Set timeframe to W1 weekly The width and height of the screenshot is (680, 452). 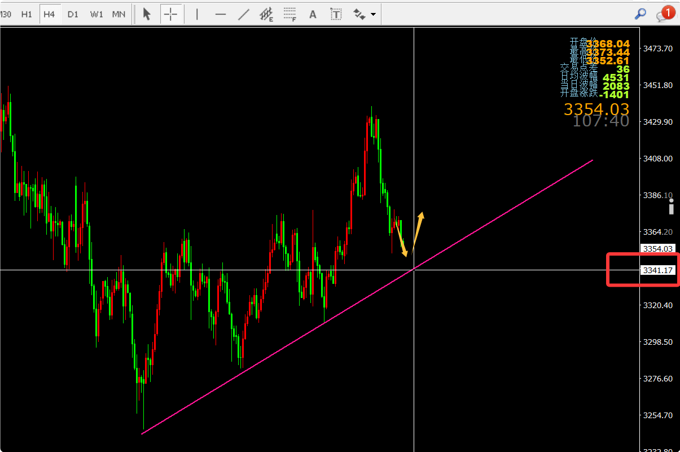tap(96, 14)
